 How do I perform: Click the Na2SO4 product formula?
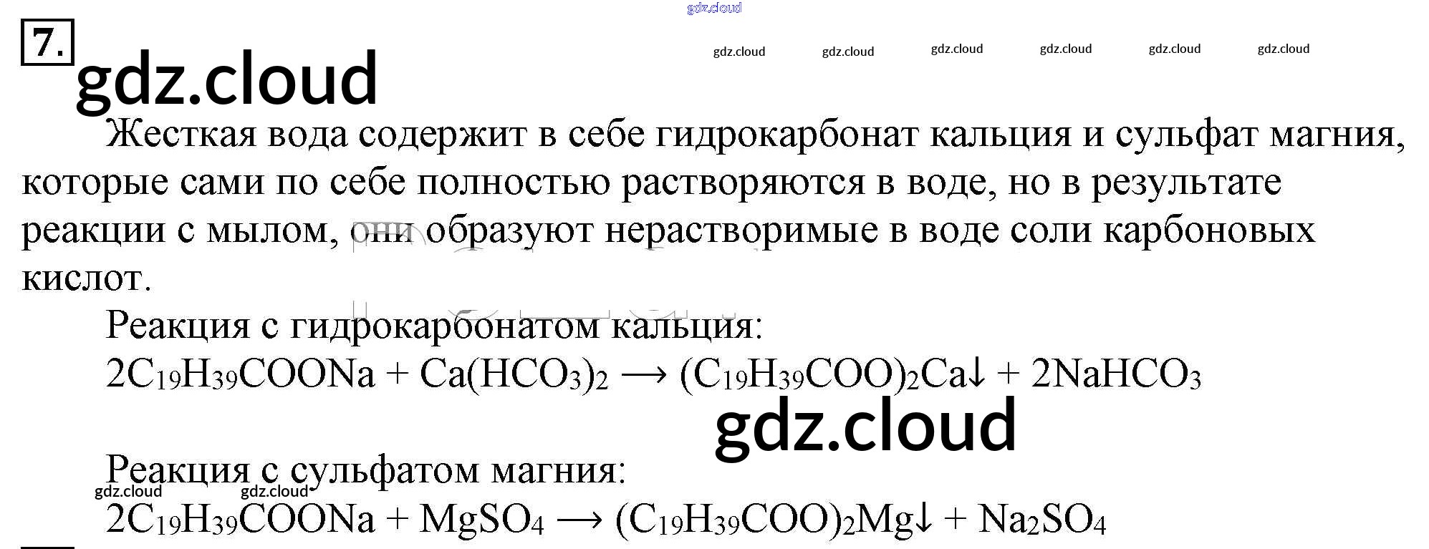pyautogui.click(x=1042, y=519)
